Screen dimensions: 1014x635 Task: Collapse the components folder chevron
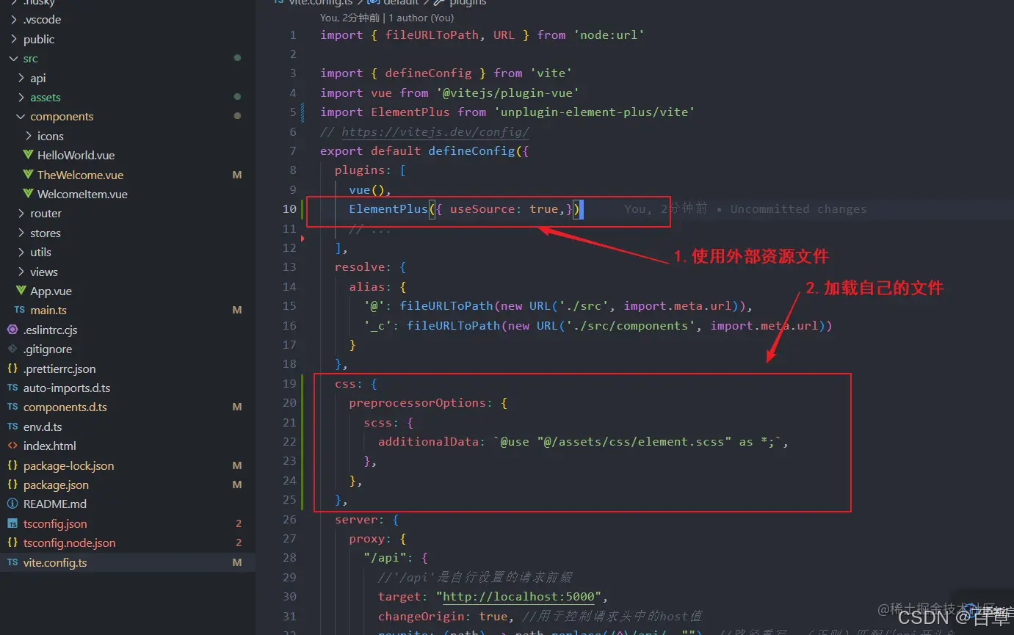coord(21,117)
